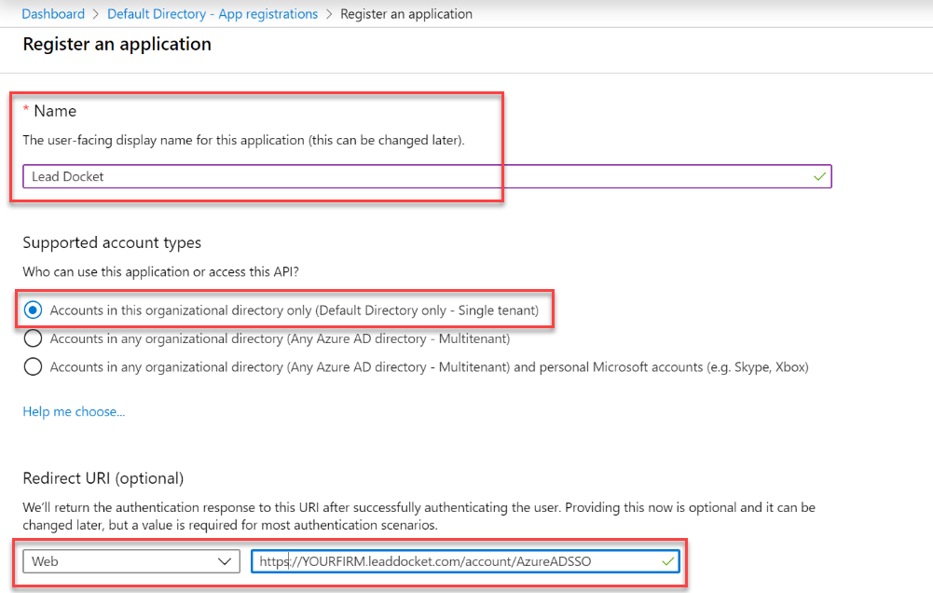Click the breadcrumb chevron after Dashboard
The width and height of the screenshot is (933, 593).
click(x=94, y=13)
